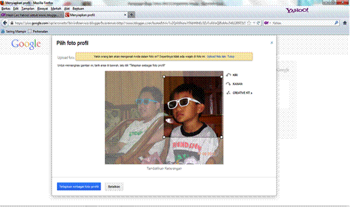Click the top-right crop handle
This screenshot has width=350, height=207.
pyautogui.click(x=221, y=77)
